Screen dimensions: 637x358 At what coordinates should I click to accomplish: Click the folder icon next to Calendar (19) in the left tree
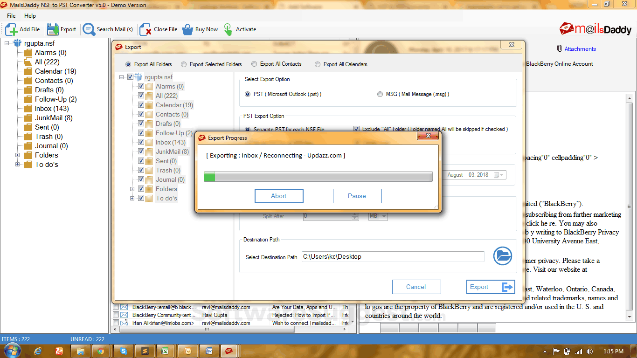[x=28, y=71]
